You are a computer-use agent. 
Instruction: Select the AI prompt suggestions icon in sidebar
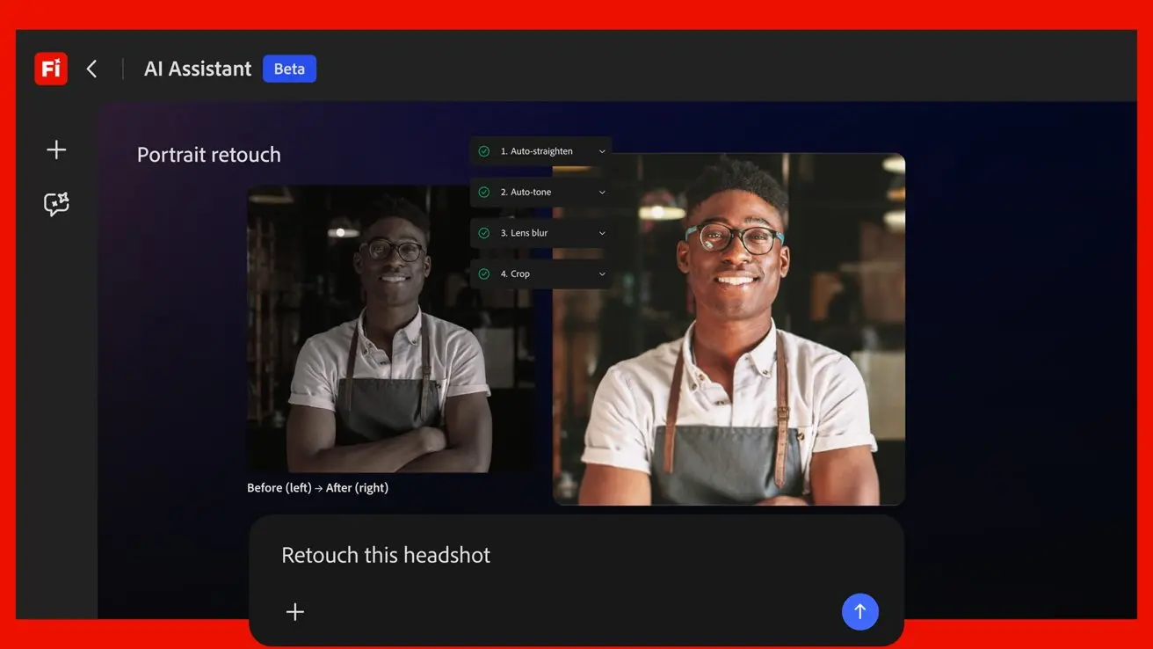click(x=54, y=202)
